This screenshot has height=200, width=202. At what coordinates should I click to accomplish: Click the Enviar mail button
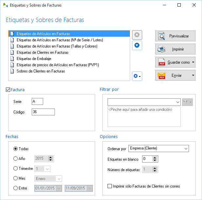pyautogui.click(x=173, y=75)
